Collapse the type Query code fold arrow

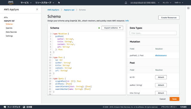point(52,79)
